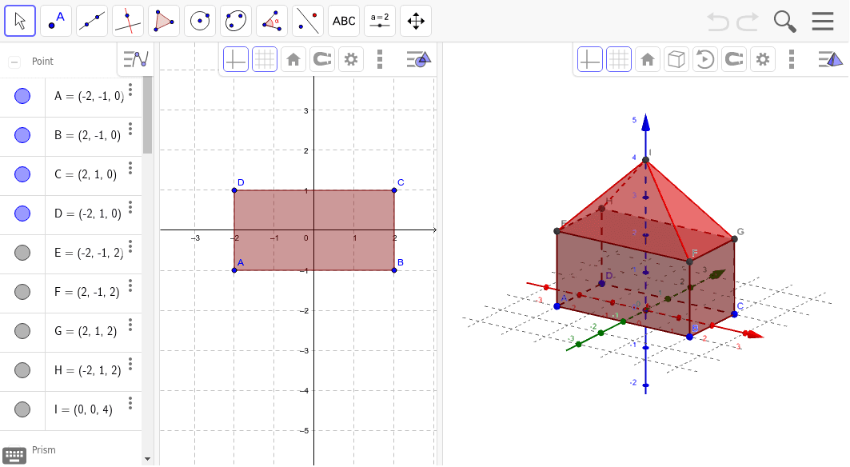Start rotating the 3D view
Screen dimensions: 850x467
tap(704, 59)
